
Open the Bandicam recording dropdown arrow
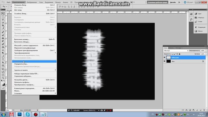[x=99, y=110]
